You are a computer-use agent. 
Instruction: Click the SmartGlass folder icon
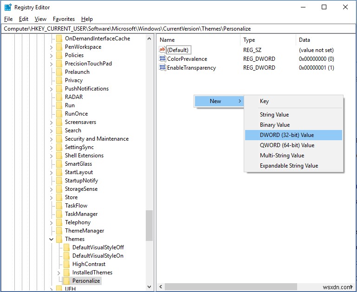[x=59, y=164]
